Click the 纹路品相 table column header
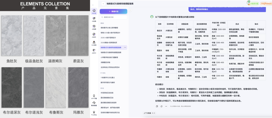Viewport: 272px width, 118px height. (185, 24)
